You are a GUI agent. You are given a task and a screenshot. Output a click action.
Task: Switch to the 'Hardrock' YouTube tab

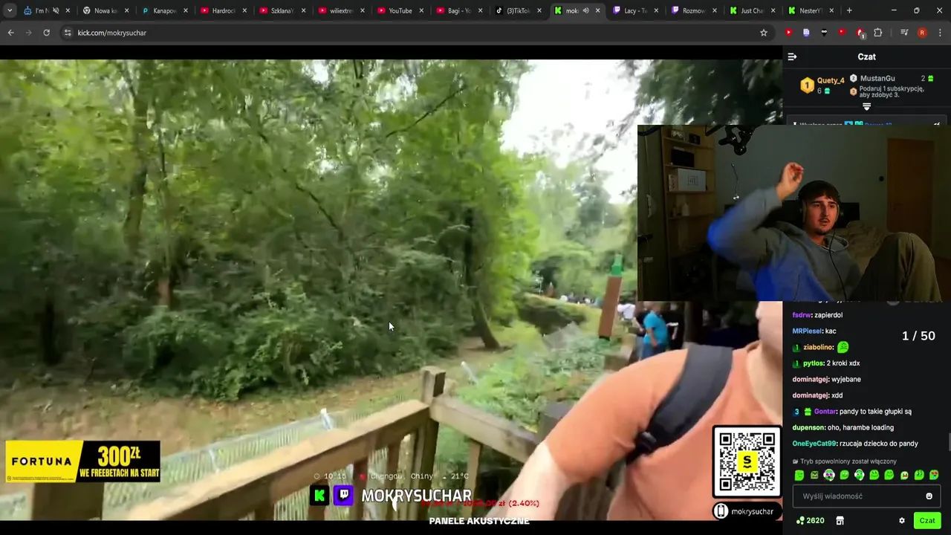pos(222,10)
